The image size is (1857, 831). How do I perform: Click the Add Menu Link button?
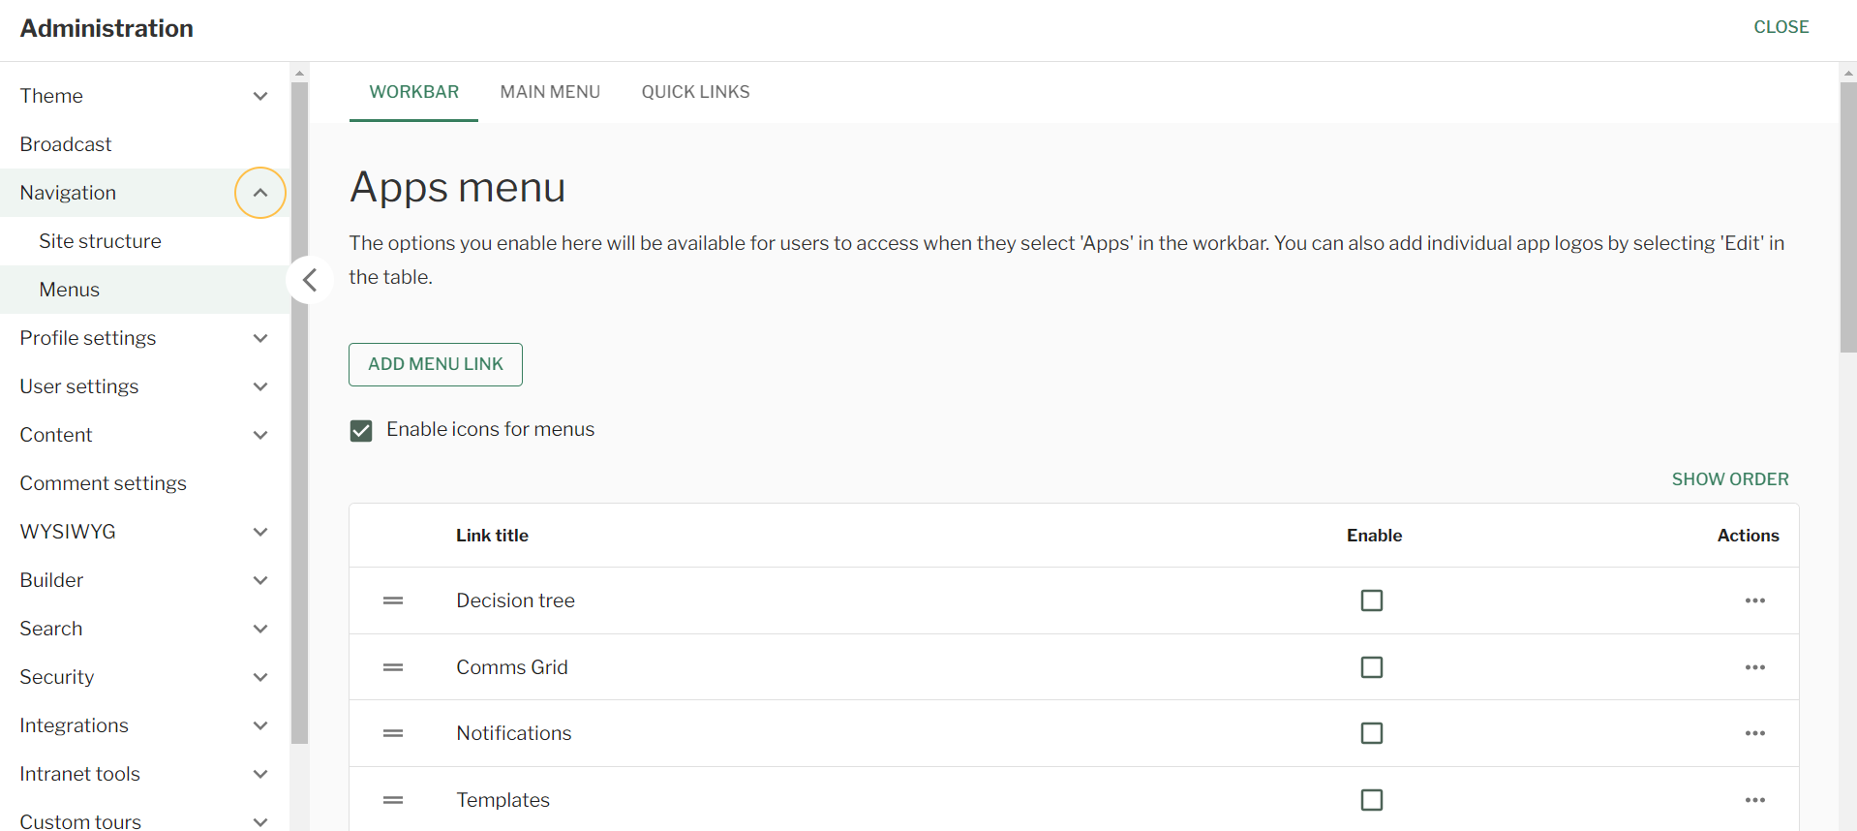tap(435, 364)
